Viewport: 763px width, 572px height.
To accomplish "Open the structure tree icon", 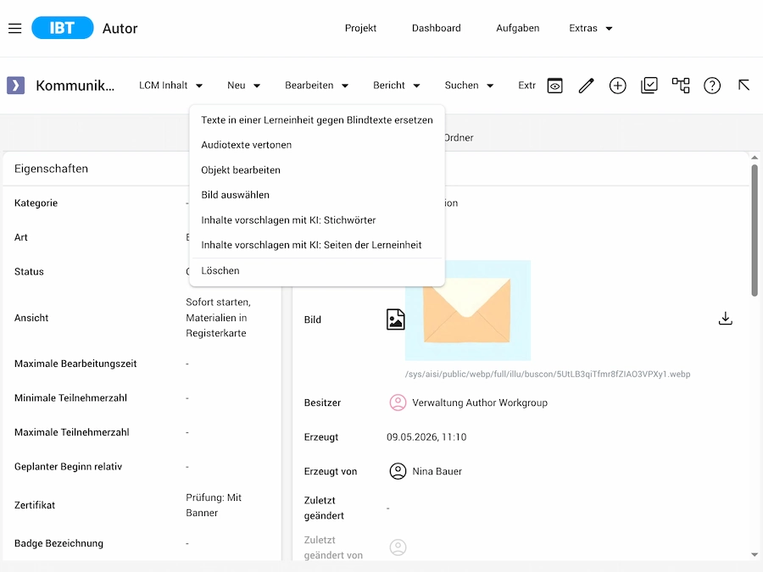I will (x=681, y=86).
